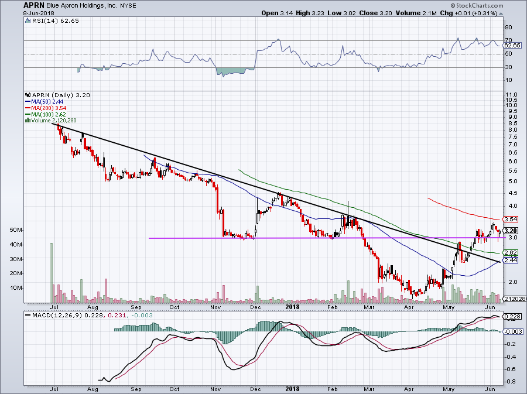Click the small up triangle after Chg value

tap(501, 13)
